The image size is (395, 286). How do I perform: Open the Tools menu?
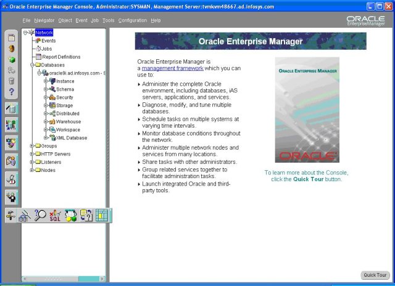(x=109, y=20)
